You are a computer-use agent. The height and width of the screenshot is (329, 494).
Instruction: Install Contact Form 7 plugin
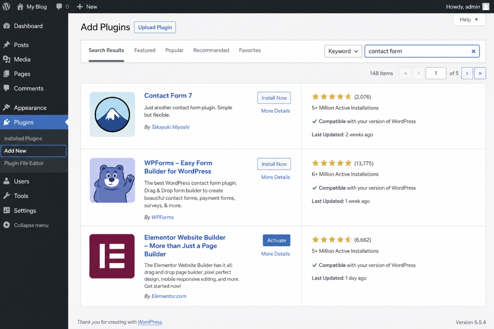coord(274,98)
